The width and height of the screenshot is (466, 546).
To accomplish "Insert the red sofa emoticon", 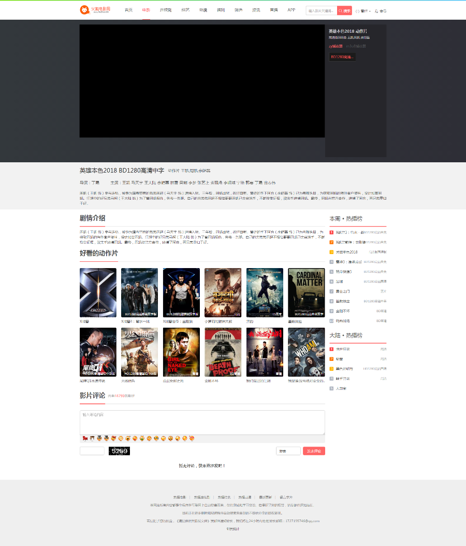I will click(85, 438).
